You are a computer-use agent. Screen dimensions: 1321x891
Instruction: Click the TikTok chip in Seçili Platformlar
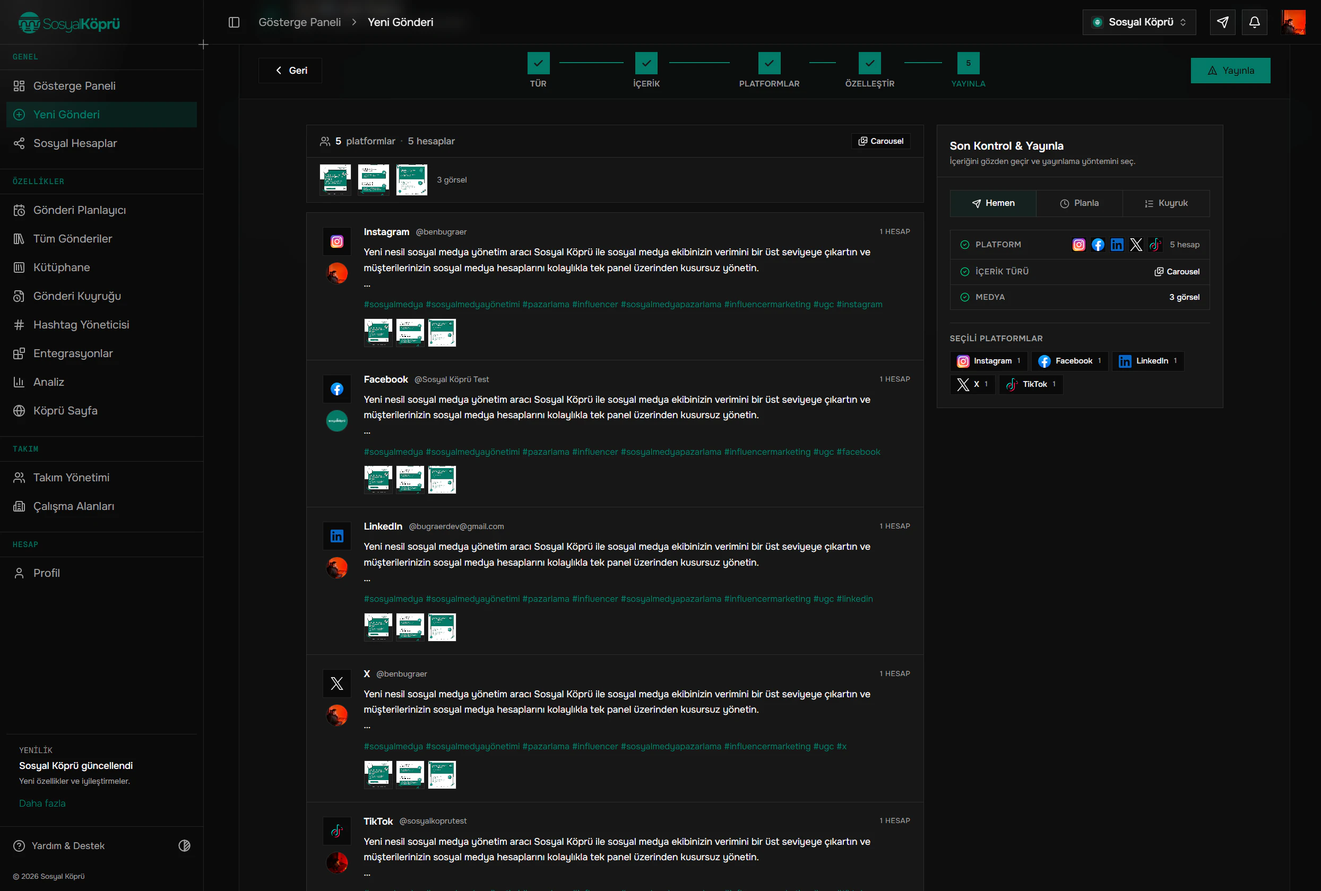[1031, 385]
